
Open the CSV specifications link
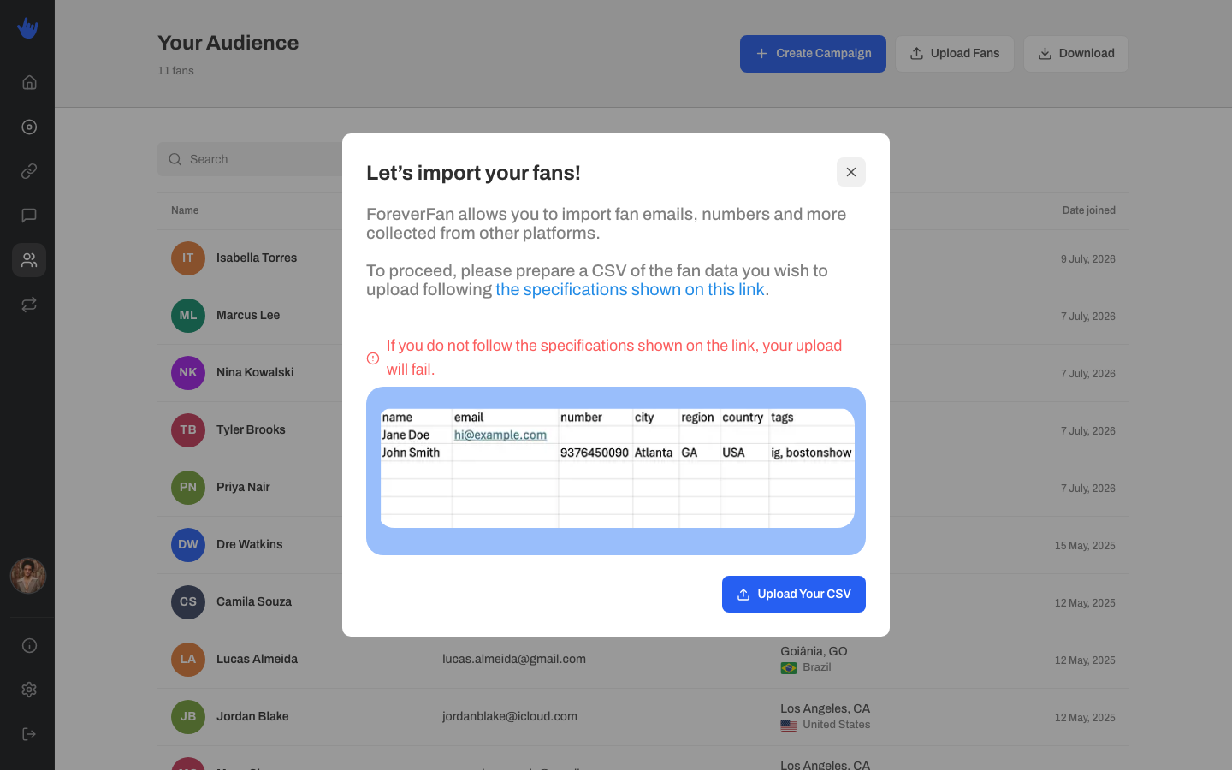pyautogui.click(x=630, y=289)
